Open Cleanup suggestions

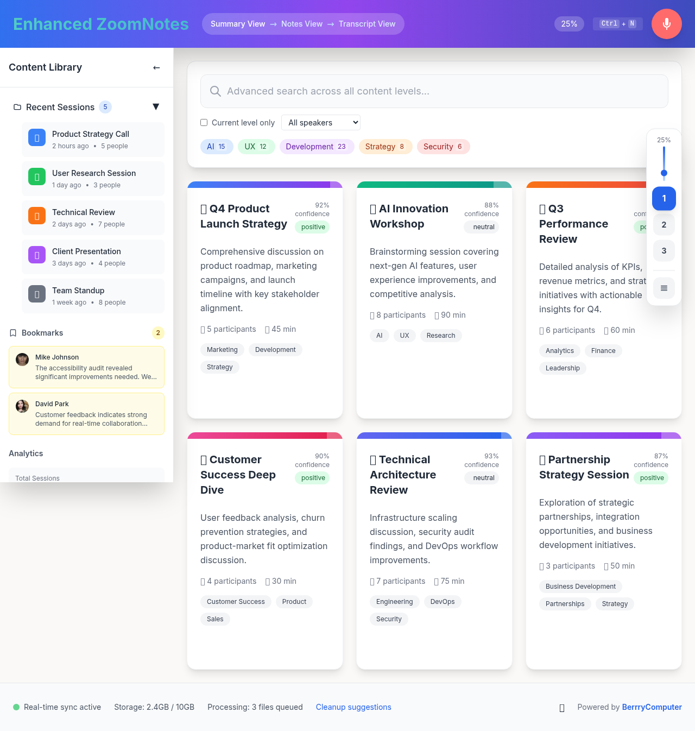point(353,707)
